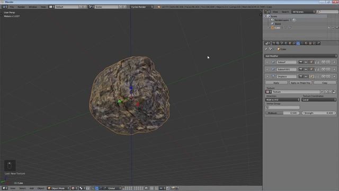Collapse the Subsurf modifier panel
This screenshot has height=191, width=339.
coord(267,62)
